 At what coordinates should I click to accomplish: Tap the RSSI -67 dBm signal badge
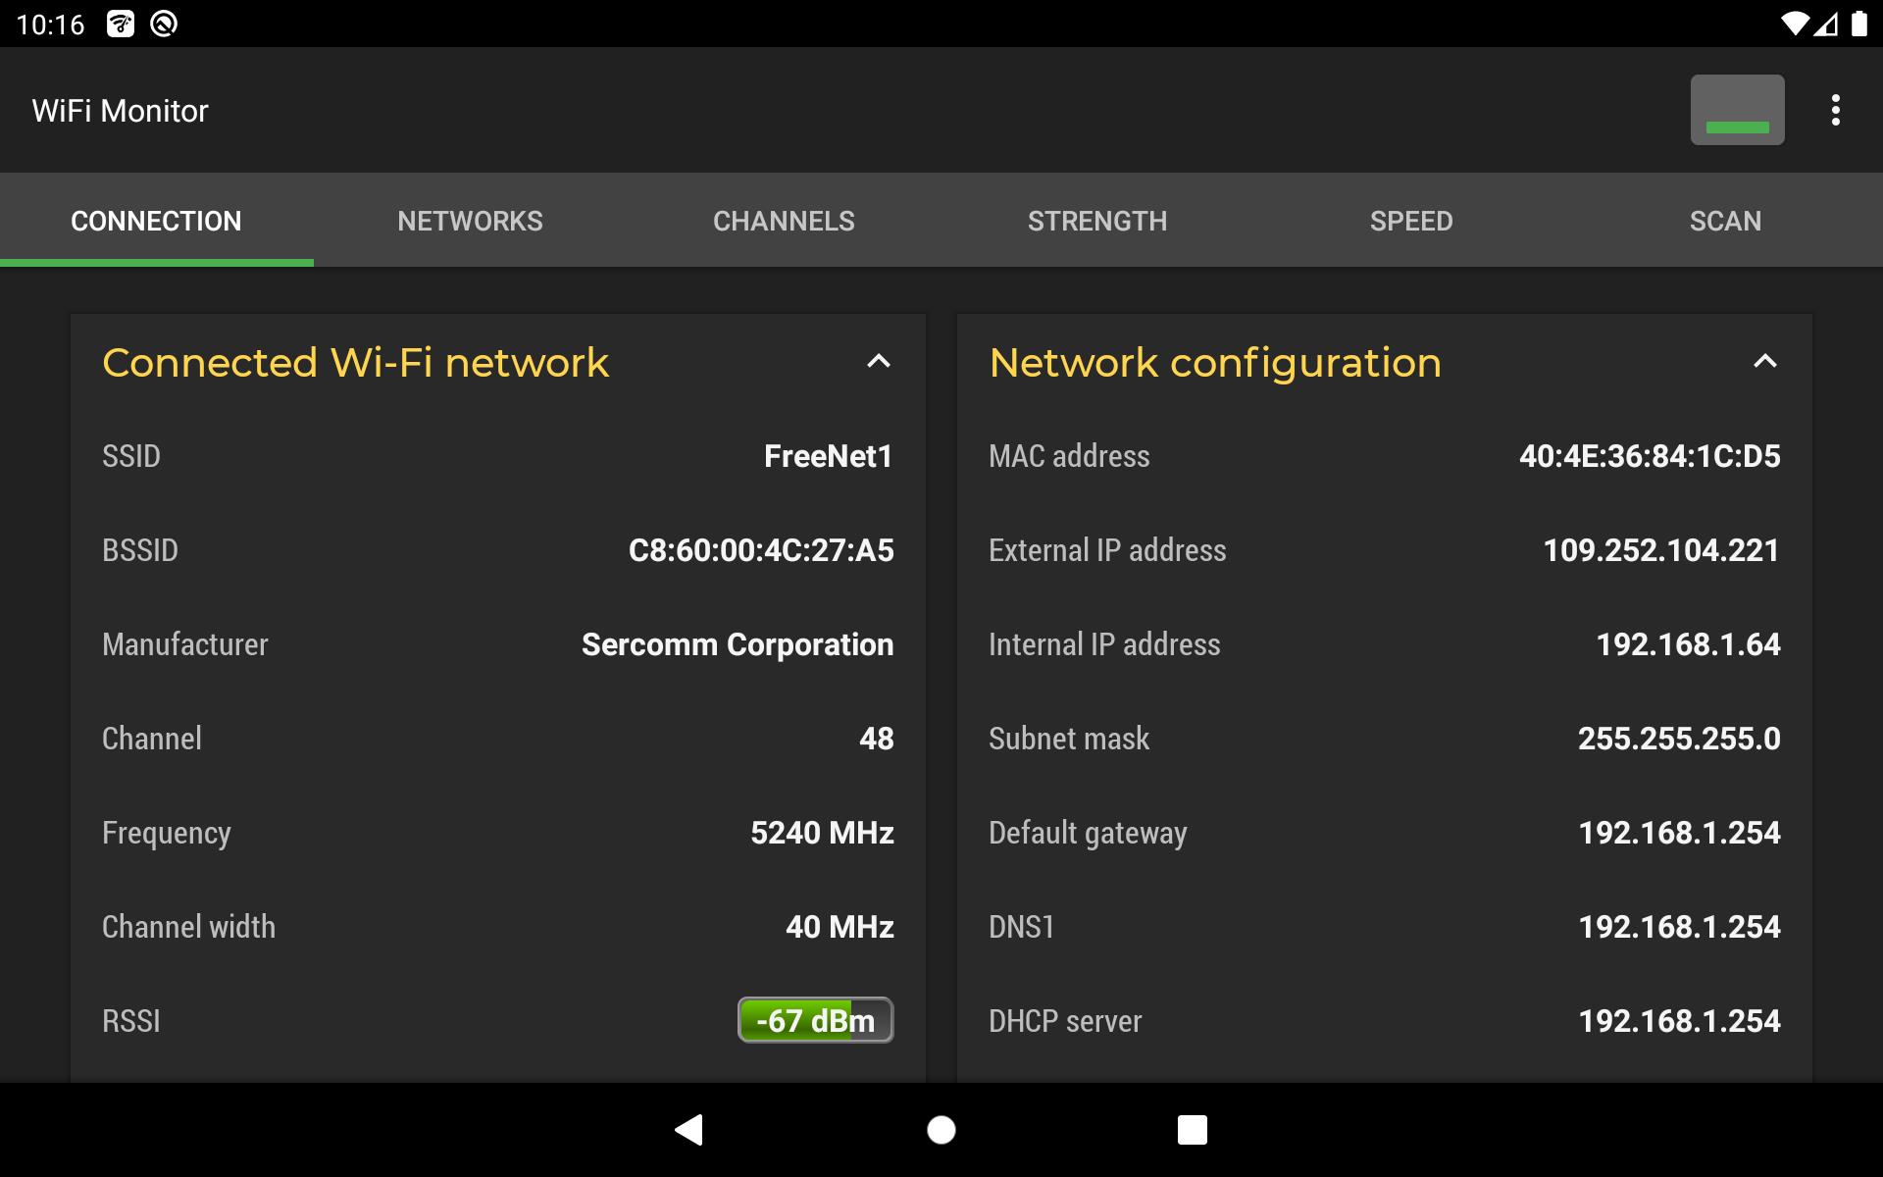click(x=813, y=1021)
